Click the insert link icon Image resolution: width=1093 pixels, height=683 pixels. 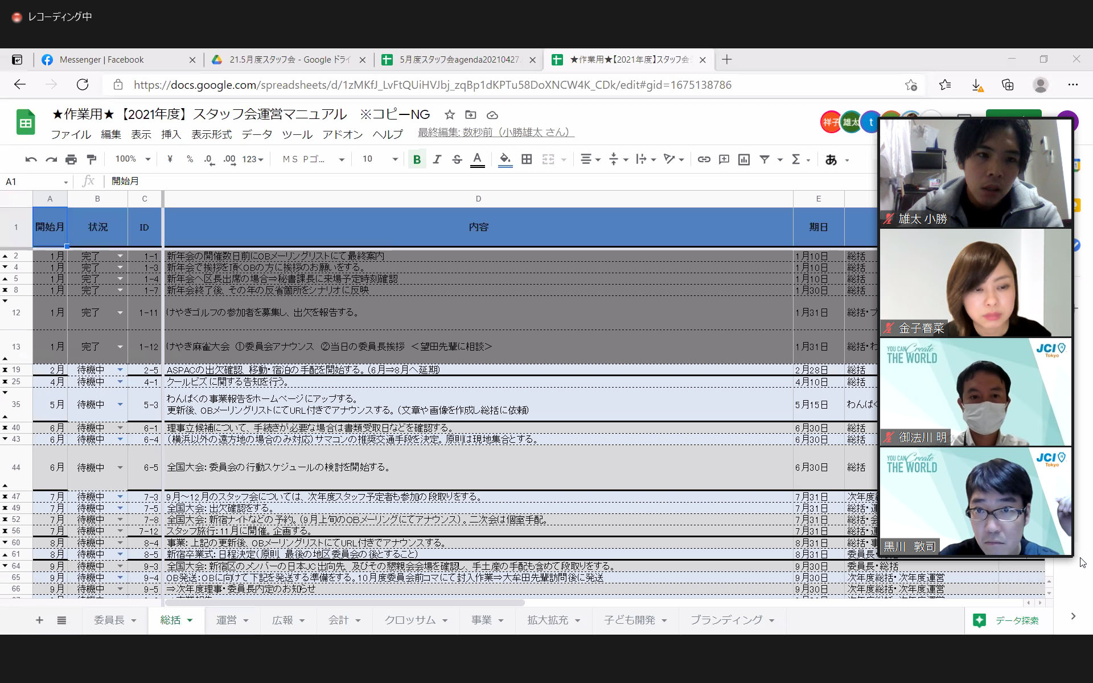pos(704,159)
